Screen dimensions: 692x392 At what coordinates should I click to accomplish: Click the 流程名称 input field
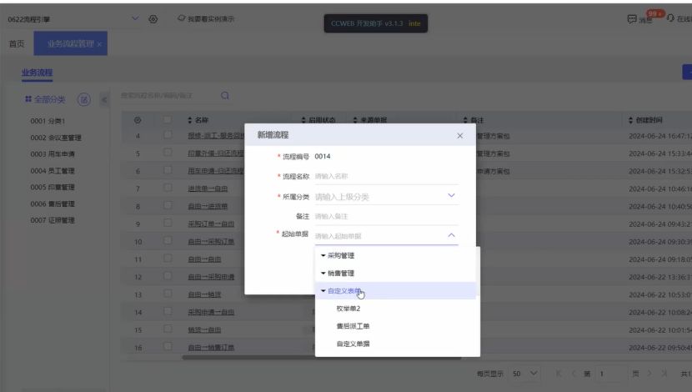click(385, 176)
